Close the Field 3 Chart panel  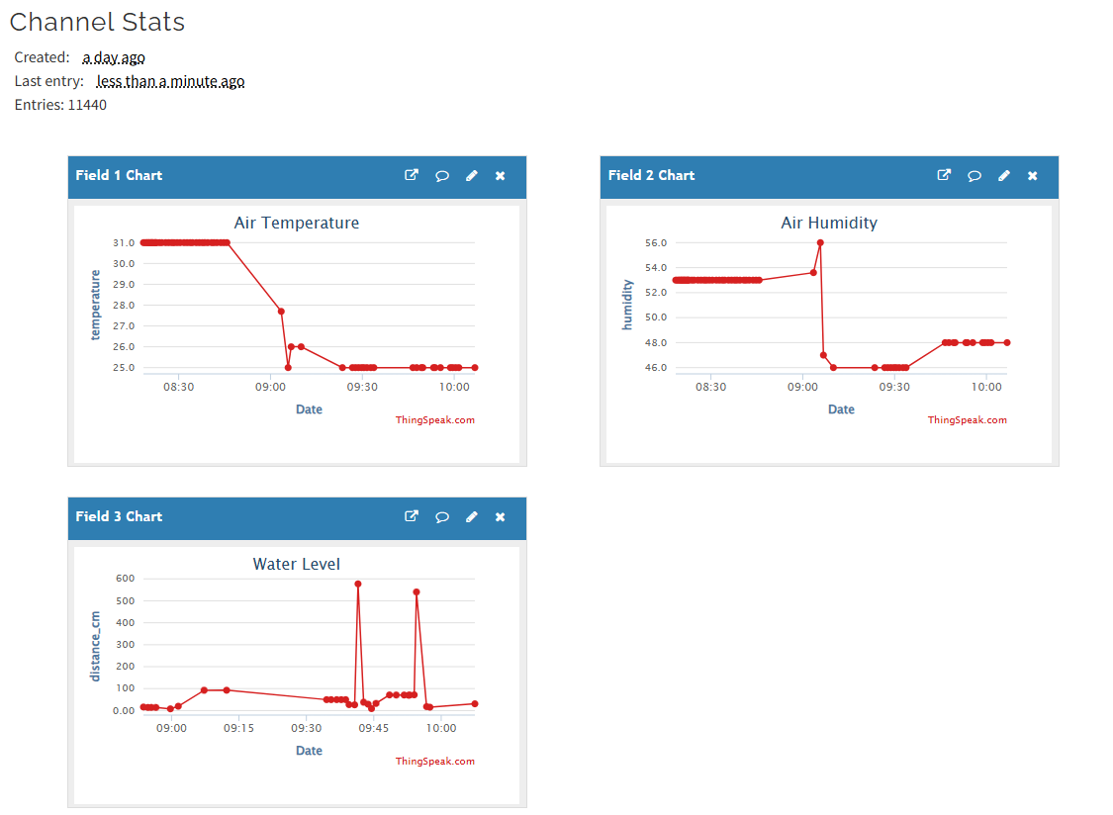click(501, 517)
